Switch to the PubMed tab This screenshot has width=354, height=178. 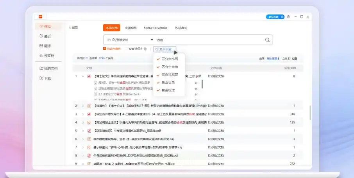[x=181, y=28]
